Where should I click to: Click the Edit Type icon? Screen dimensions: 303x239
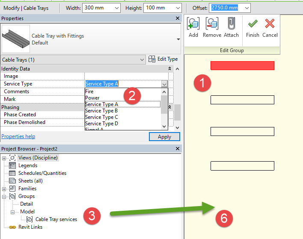tap(151, 59)
